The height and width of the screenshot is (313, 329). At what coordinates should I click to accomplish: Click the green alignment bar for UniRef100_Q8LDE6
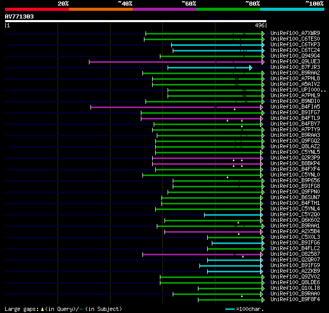[211, 283]
